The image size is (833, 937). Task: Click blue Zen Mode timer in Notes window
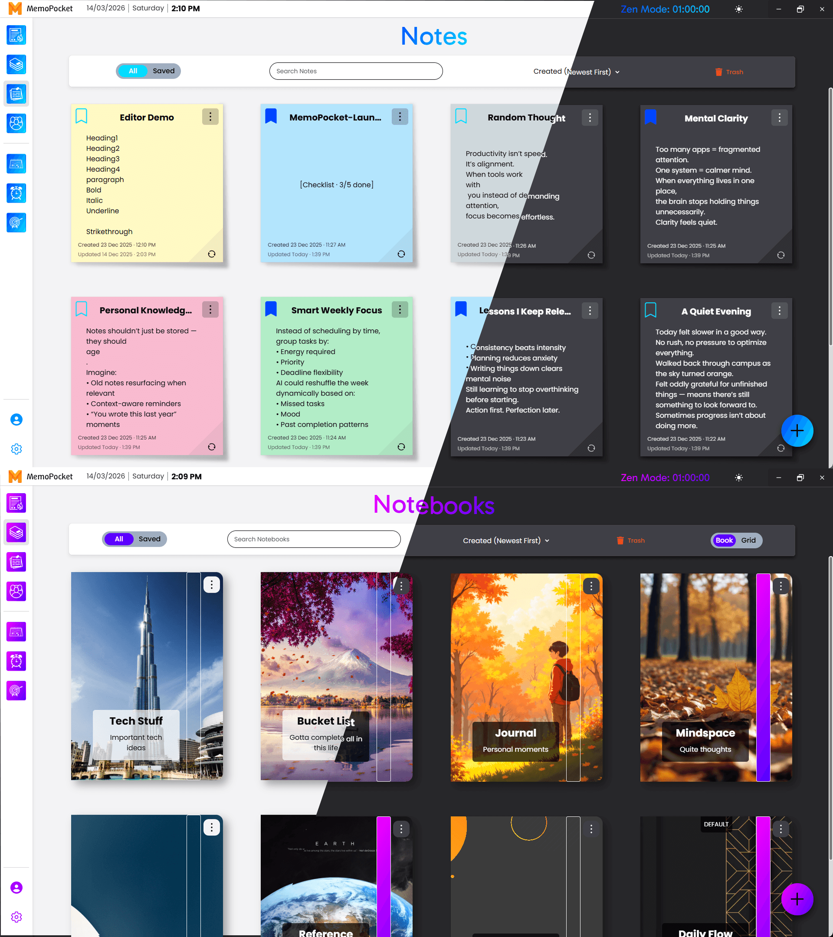click(x=665, y=9)
